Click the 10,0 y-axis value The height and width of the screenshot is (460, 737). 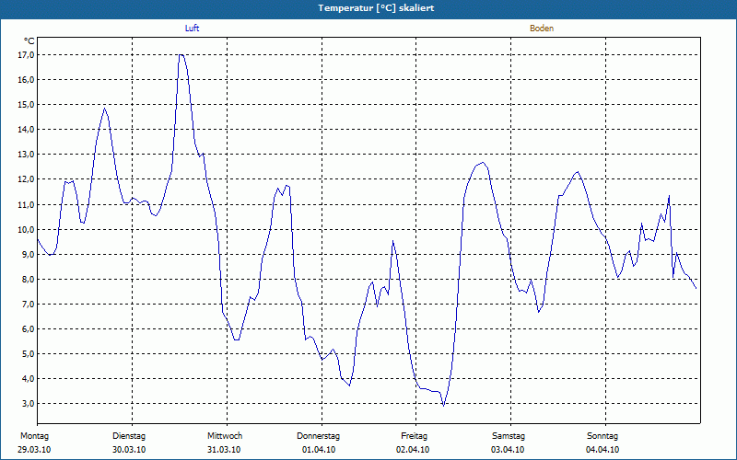tap(26, 229)
